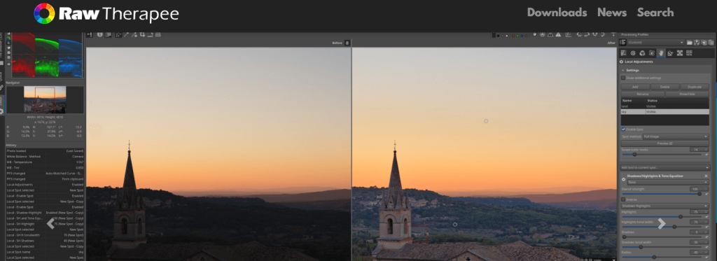Click the Preview ΔE button
Viewport: 717px width, 261px height.
(665, 143)
